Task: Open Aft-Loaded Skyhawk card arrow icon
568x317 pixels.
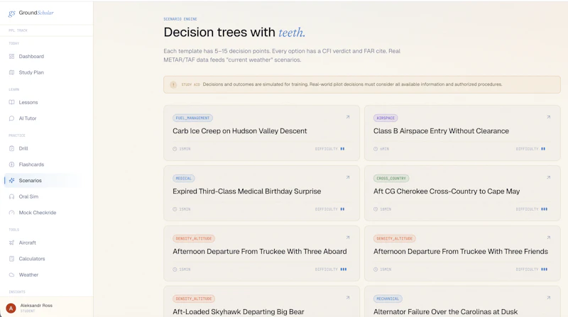Action: pos(348,297)
